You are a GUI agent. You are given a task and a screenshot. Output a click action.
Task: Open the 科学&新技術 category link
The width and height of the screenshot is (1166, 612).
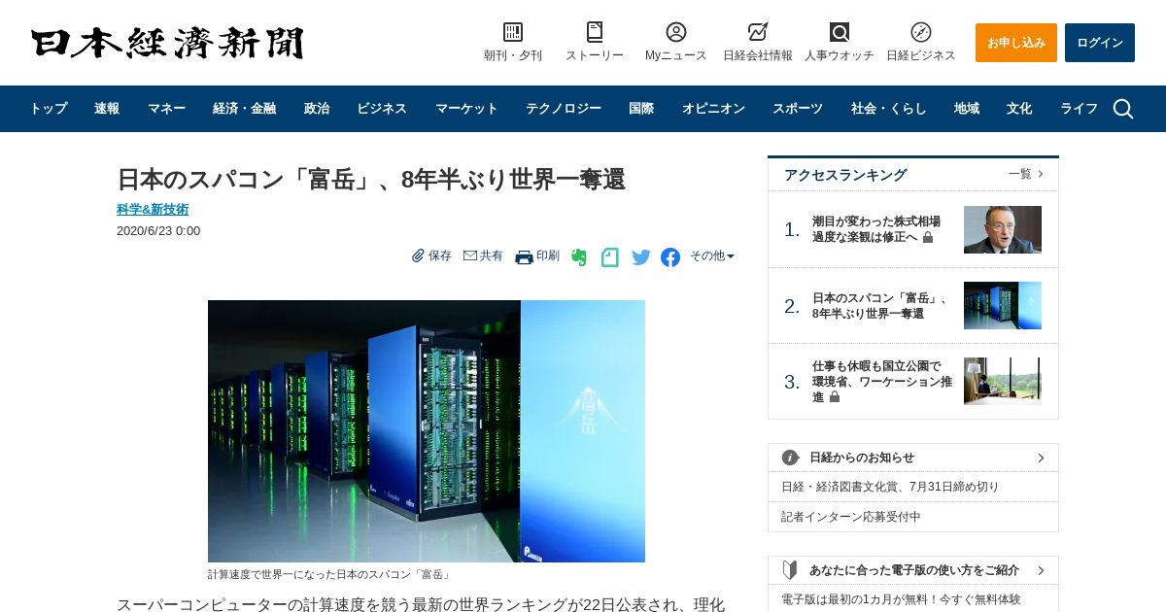[x=153, y=209]
